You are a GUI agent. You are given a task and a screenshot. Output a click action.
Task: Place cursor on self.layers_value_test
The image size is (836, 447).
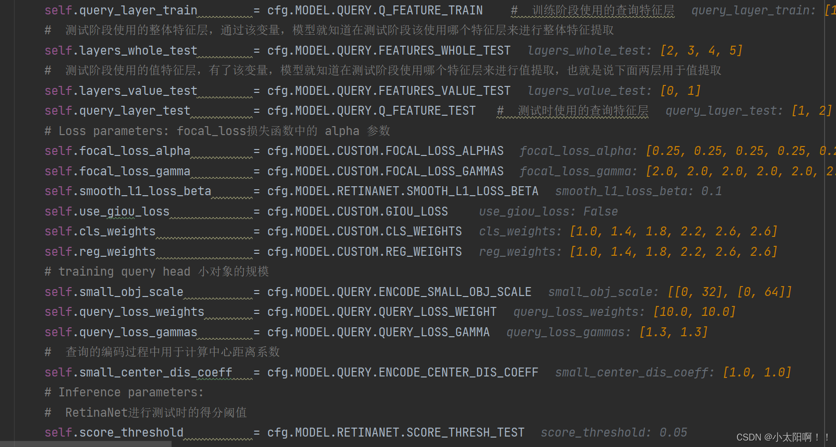point(120,90)
